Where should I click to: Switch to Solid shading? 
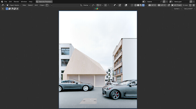(138, 5)
